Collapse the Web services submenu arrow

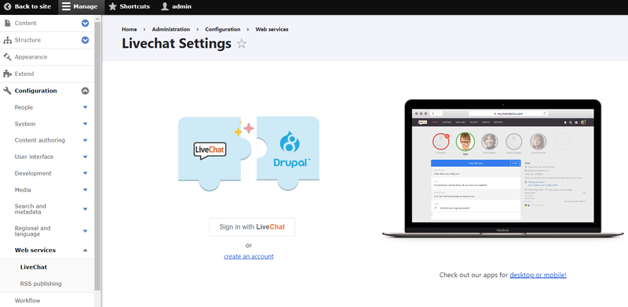(x=85, y=251)
